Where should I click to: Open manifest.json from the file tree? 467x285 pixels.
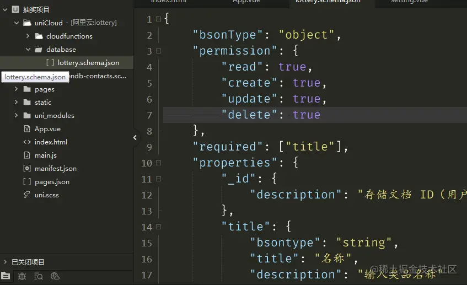coord(55,168)
